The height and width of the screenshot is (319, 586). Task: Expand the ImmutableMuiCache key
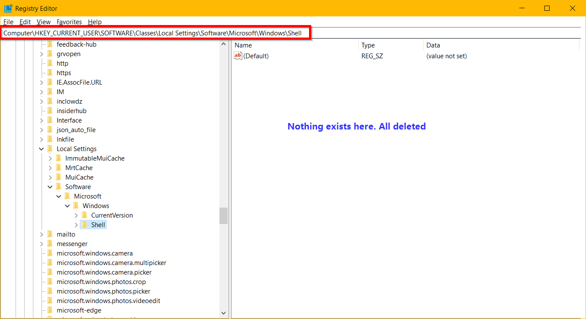pos(50,158)
